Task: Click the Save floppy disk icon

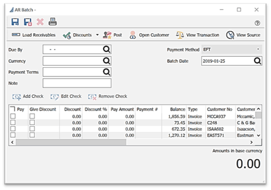Action: coord(15,22)
